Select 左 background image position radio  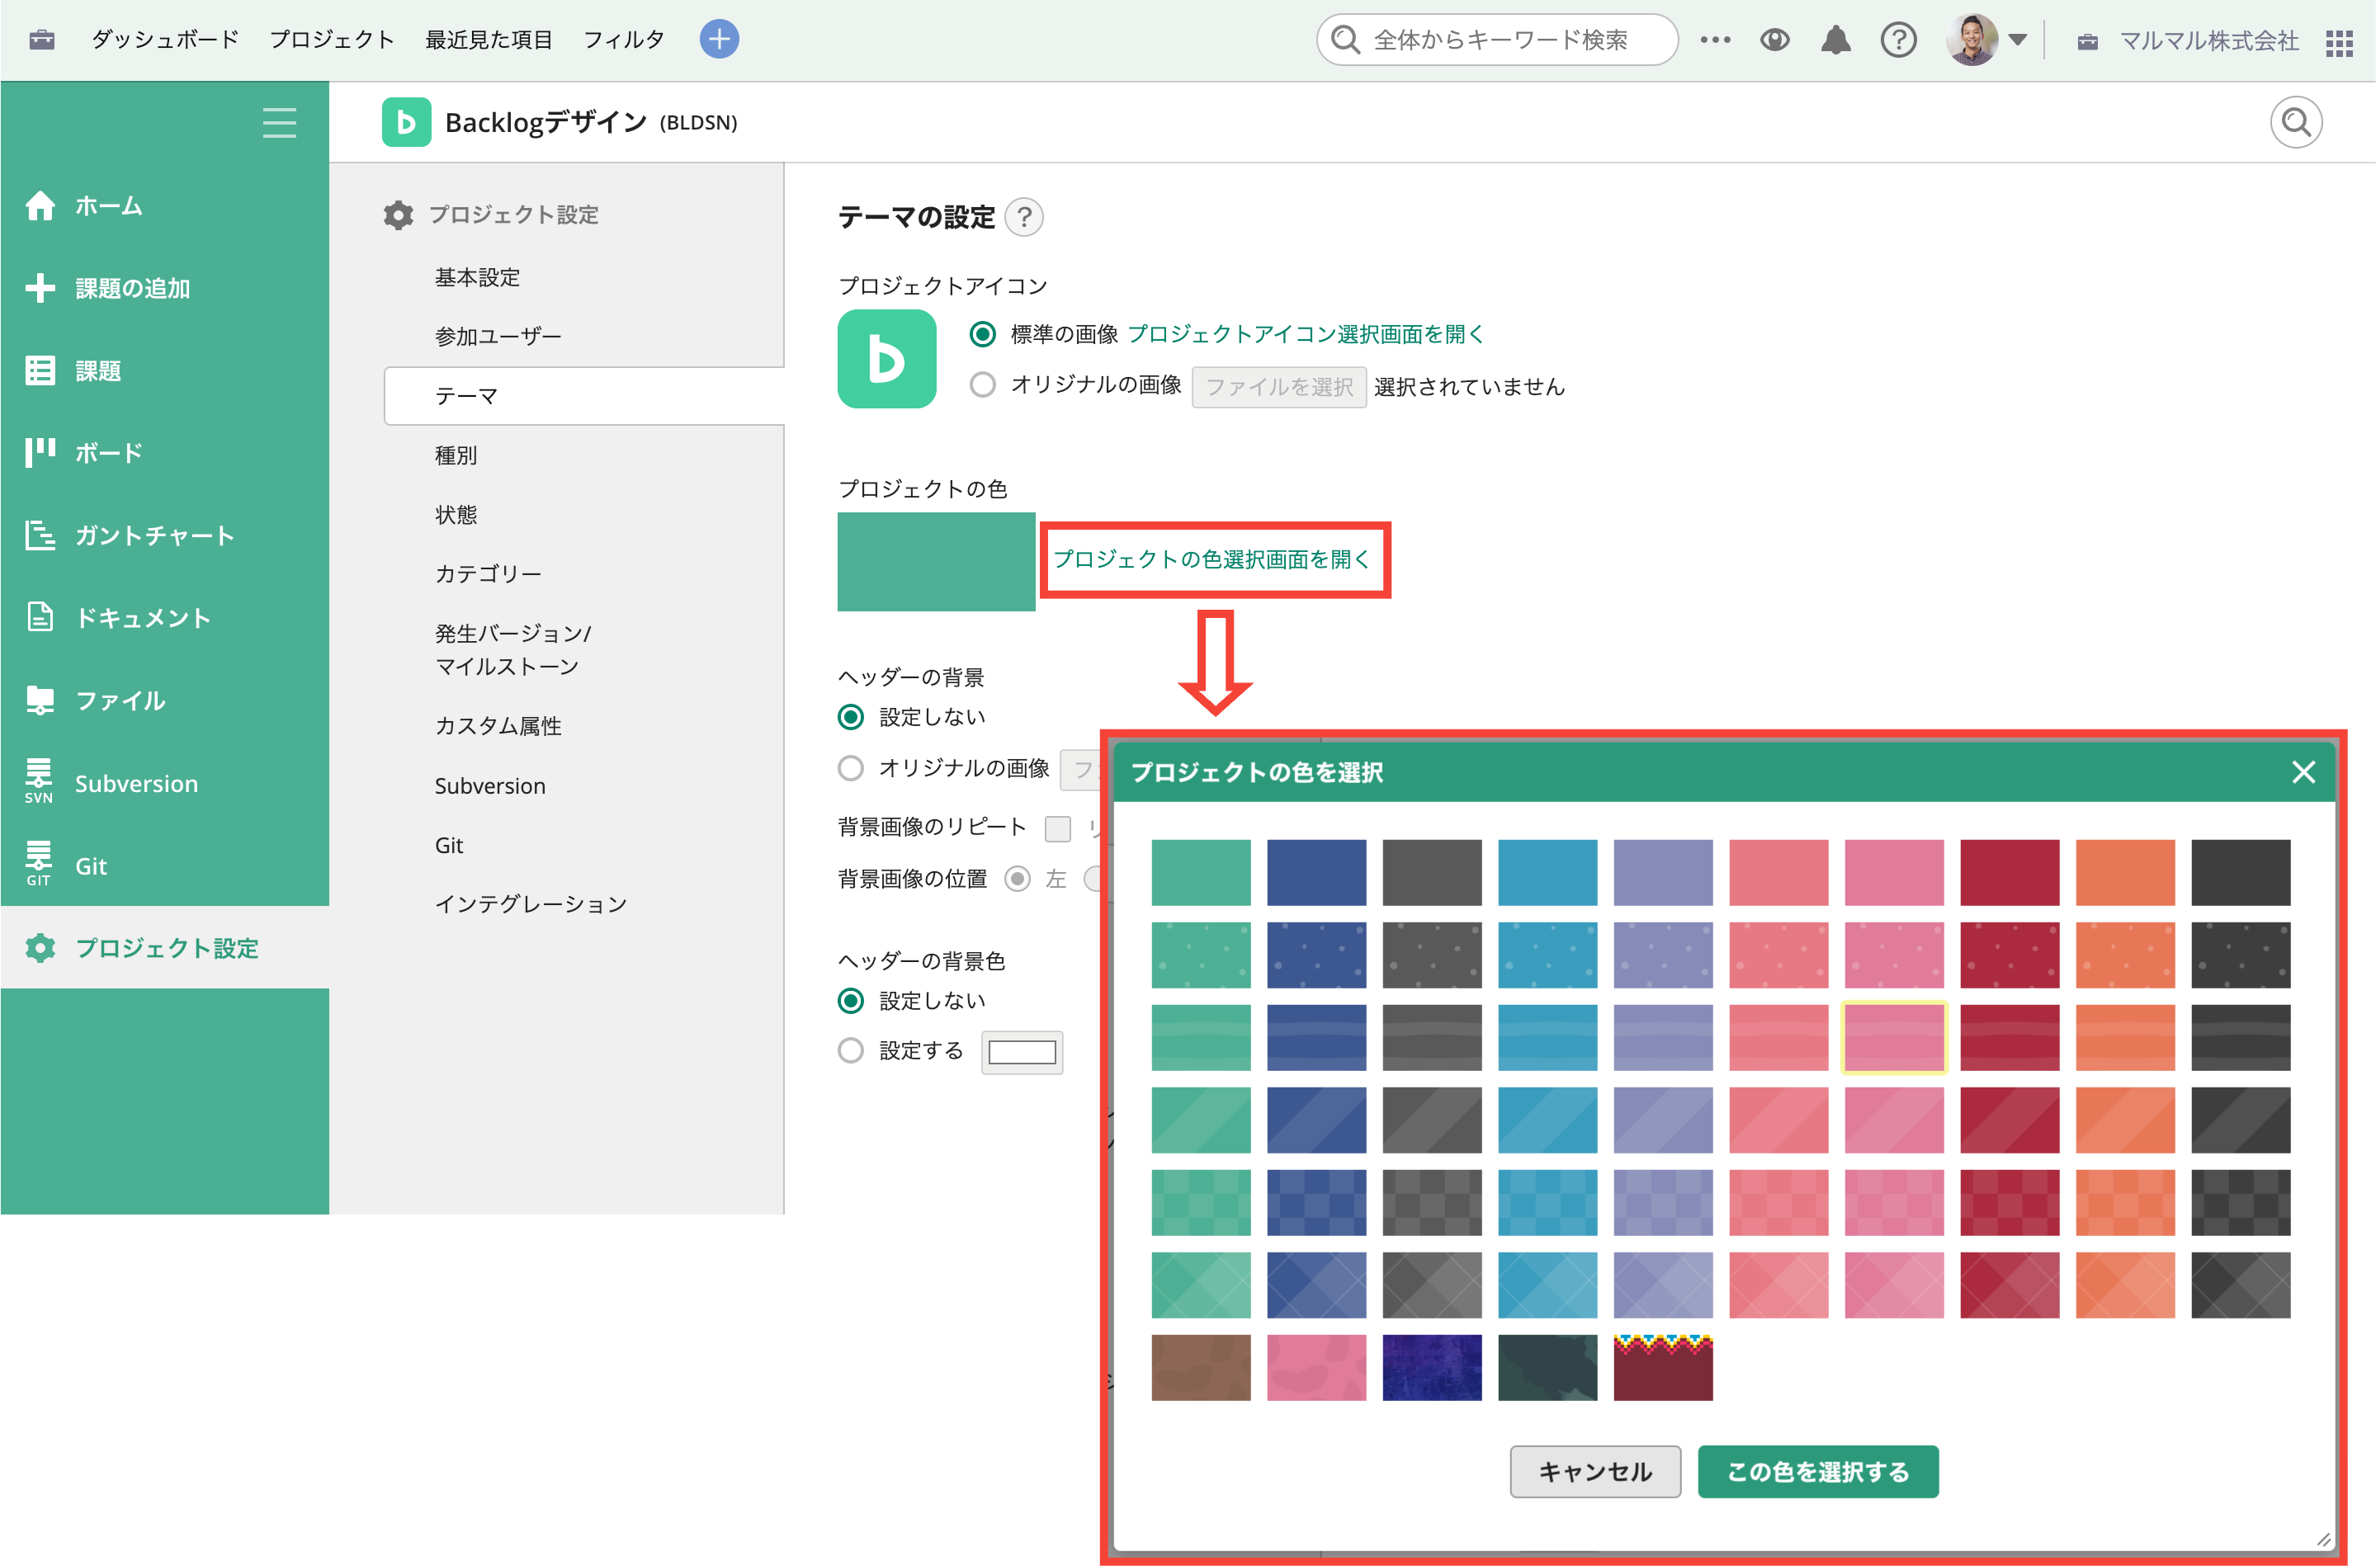pyautogui.click(x=1017, y=878)
